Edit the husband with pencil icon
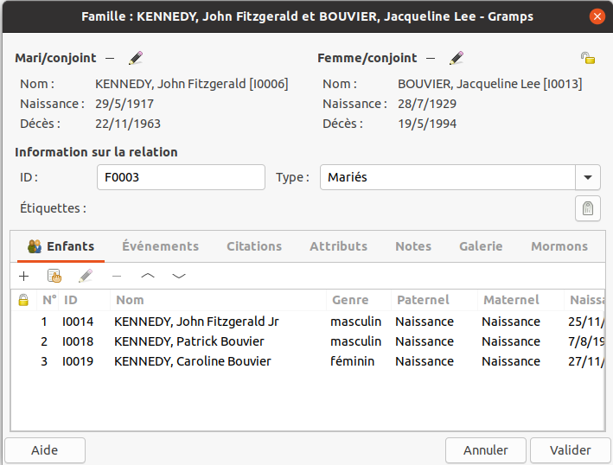This screenshot has width=613, height=465. (x=136, y=58)
